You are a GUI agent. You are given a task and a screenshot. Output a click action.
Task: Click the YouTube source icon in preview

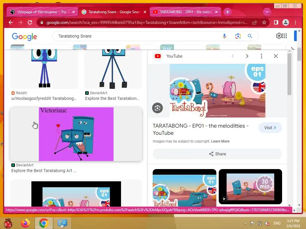tap(158, 56)
